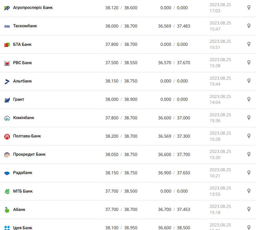Click the Абанк green apple logo
Screen dimensions: 256x230
[7, 210]
